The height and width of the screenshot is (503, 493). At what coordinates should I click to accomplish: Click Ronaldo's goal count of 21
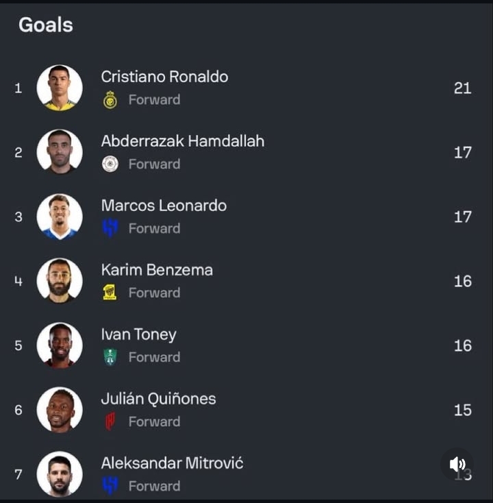click(462, 88)
